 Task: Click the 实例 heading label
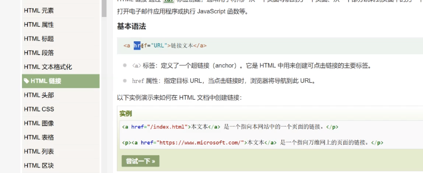coord(126,114)
